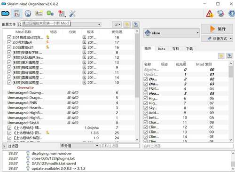
Task: Click the create backup icon above mod list
Action: 136,24
